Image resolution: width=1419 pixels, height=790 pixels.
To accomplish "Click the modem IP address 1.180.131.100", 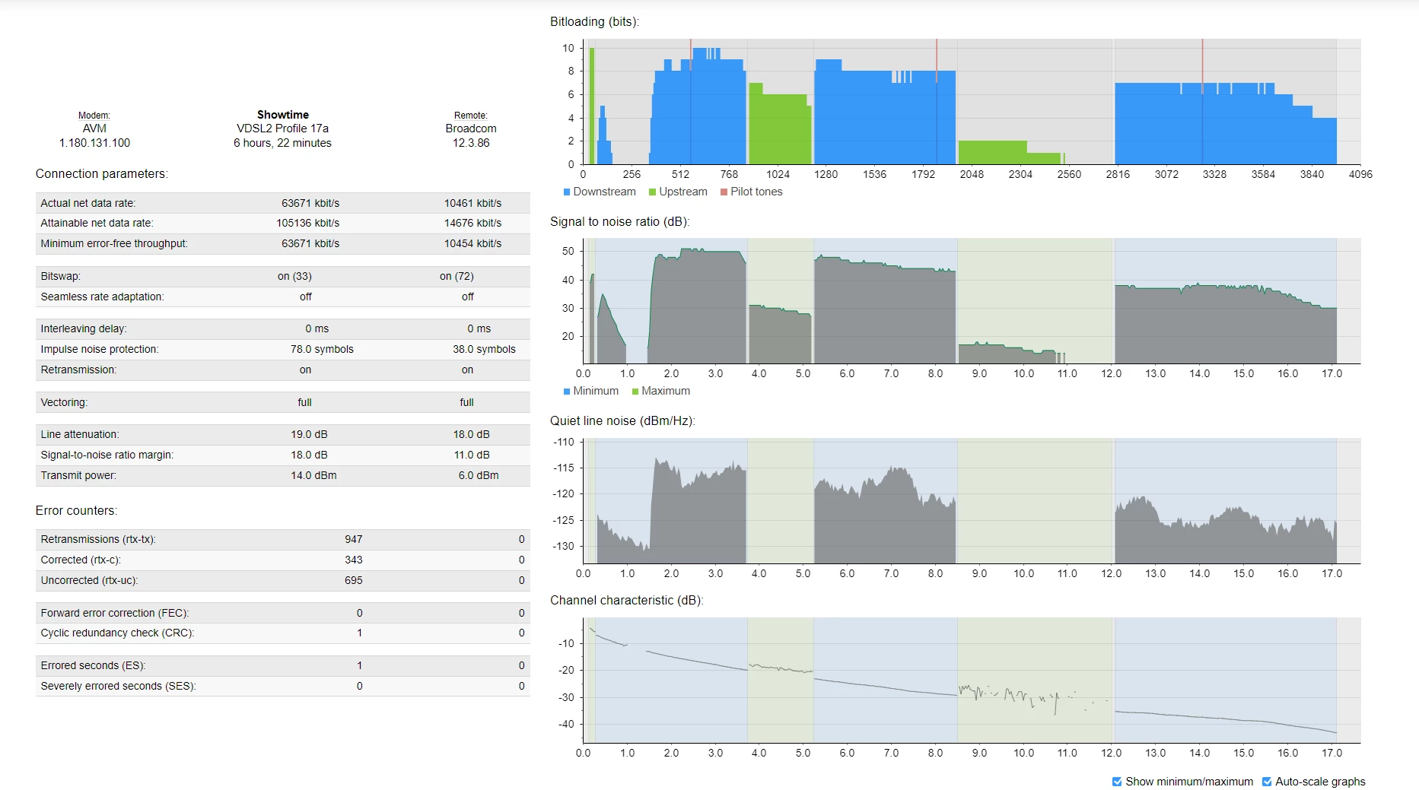I will point(94,143).
